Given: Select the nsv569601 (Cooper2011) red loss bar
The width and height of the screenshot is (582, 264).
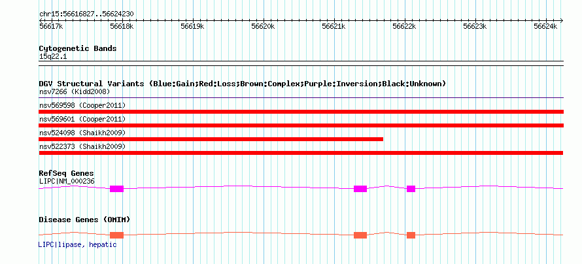Looking at the screenshot, I should [x=301, y=125].
